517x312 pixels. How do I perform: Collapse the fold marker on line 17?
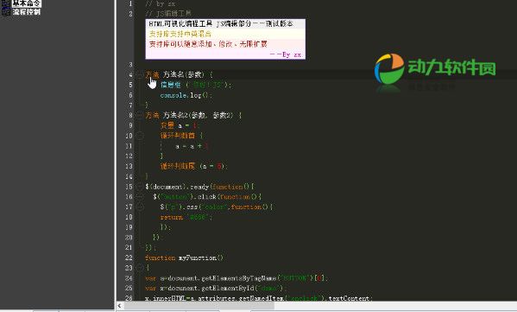pos(140,207)
